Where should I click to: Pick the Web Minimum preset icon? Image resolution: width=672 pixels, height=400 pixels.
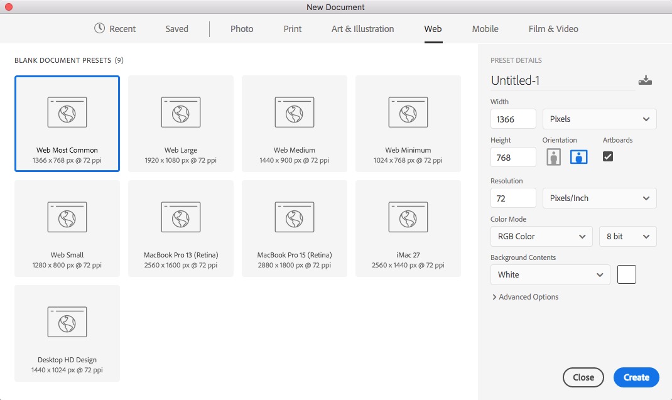tap(408, 112)
